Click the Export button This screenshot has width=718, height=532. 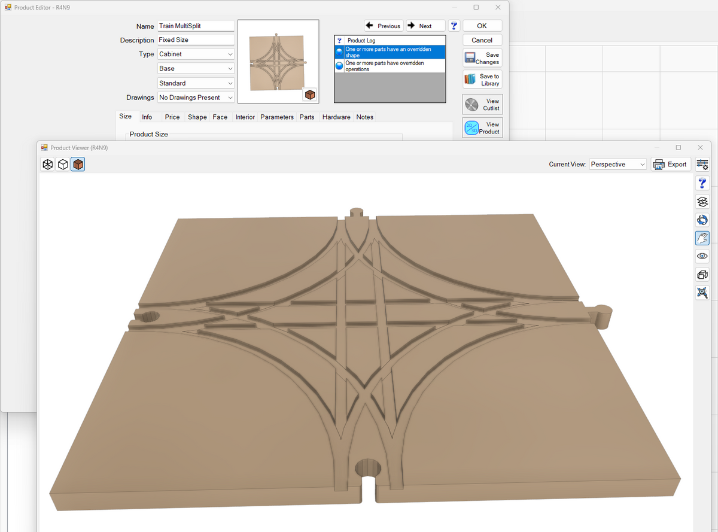pyautogui.click(x=671, y=165)
